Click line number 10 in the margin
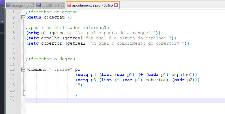Screen dimensions: 225x114 (12, 59)
